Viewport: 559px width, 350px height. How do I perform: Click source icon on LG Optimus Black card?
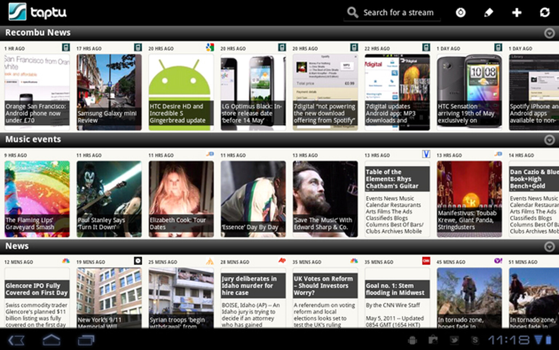(282, 47)
